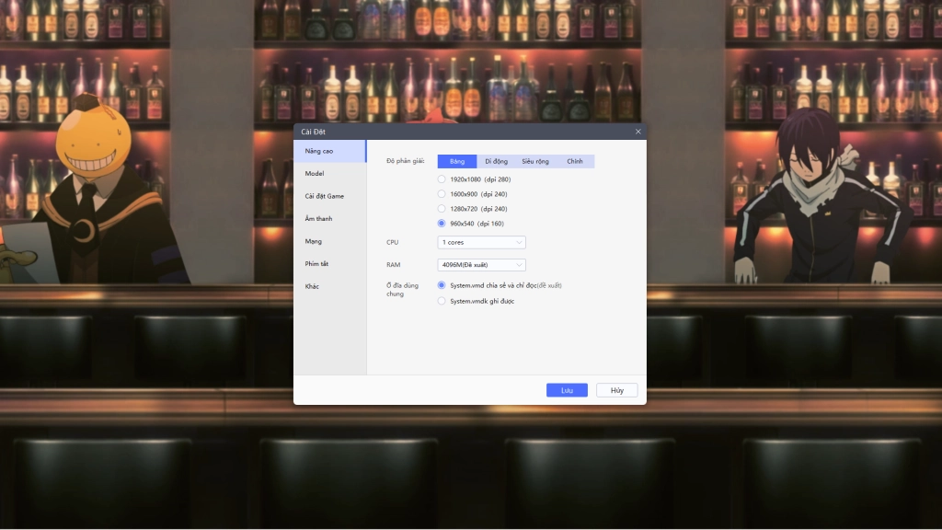Enable System.vmdk ghi được disk option
This screenshot has height=530, width=942.
[442, 301]
